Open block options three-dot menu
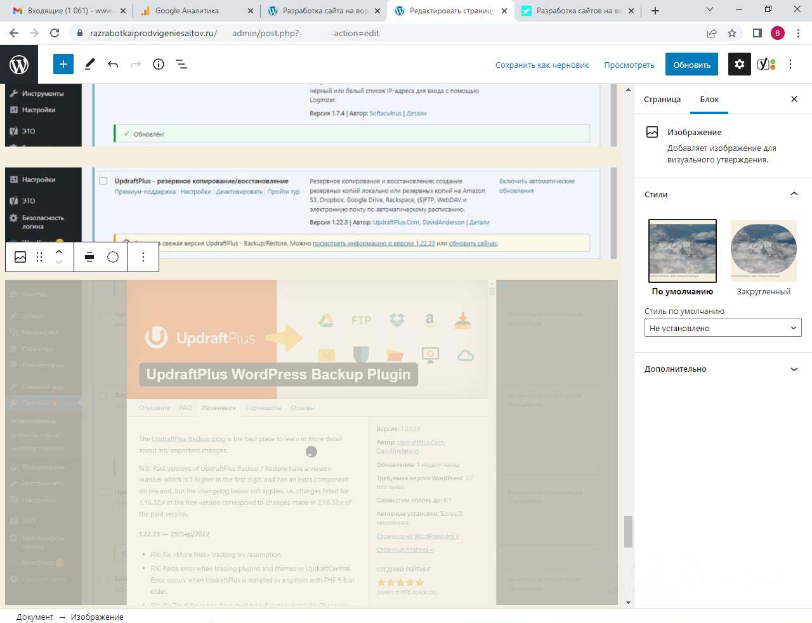Viewport: 812px width, 623px height. 143,257
